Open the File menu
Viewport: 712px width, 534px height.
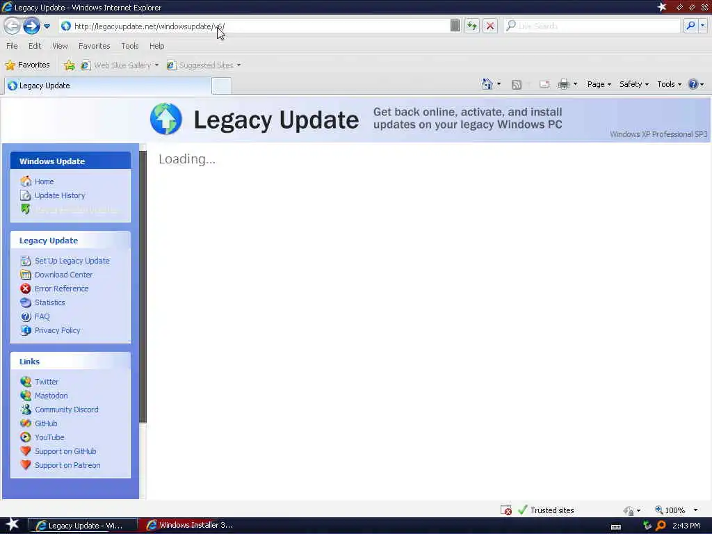tap(12, 46)
